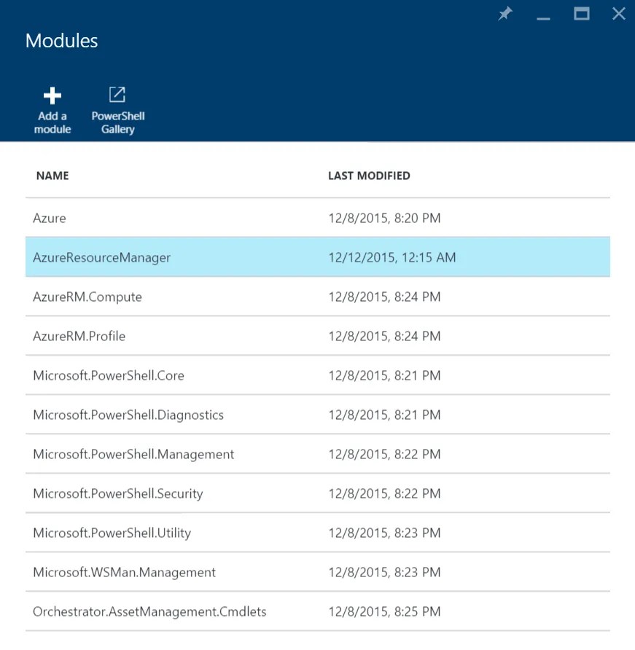Click the date cell in AzureRM.Compute row

point(384,297)
